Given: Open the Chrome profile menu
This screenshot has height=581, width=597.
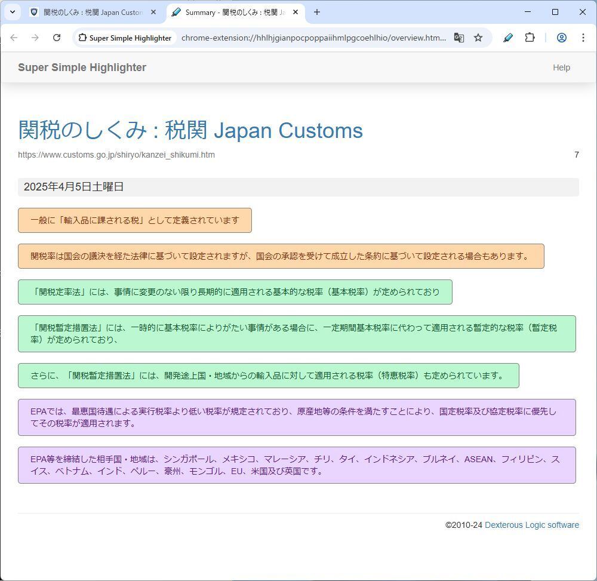Looking at the screenshot, I should pos(562,38).
